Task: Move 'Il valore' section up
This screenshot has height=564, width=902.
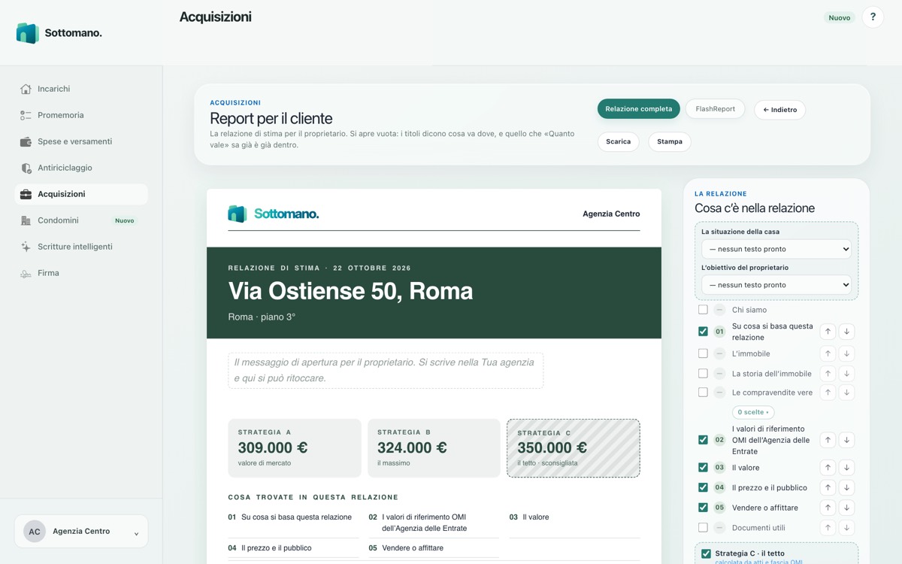Action: [828, 467]
